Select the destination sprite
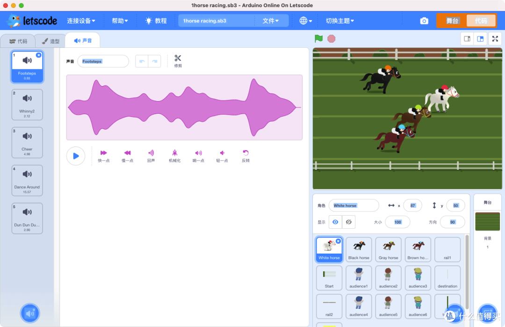This screenshot has width=505, height=327. 447,278
